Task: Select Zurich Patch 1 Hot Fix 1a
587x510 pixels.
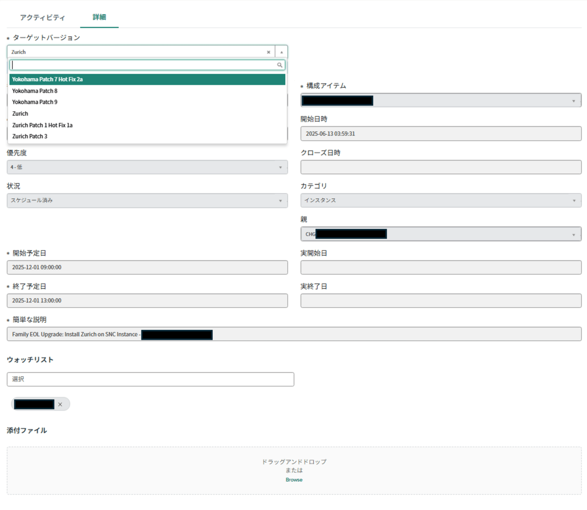Action: tap(42, 125)
